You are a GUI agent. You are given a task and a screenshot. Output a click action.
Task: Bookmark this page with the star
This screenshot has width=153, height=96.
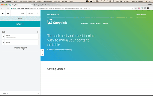tap(133, 8)
